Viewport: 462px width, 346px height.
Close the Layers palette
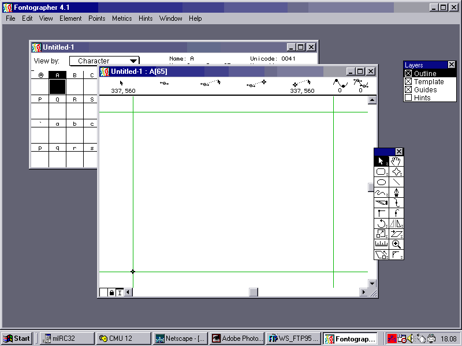click(452, 65)
